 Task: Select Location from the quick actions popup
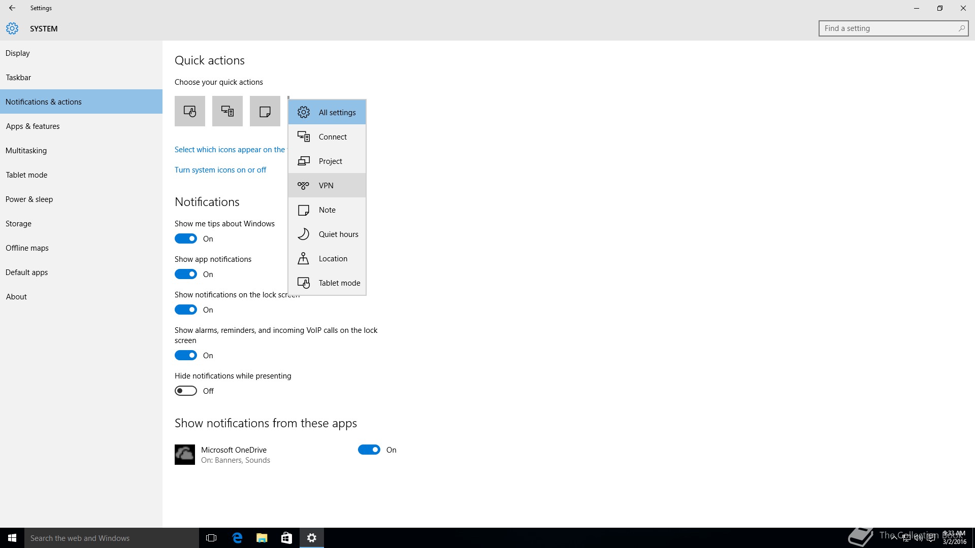tap(327, 259)
